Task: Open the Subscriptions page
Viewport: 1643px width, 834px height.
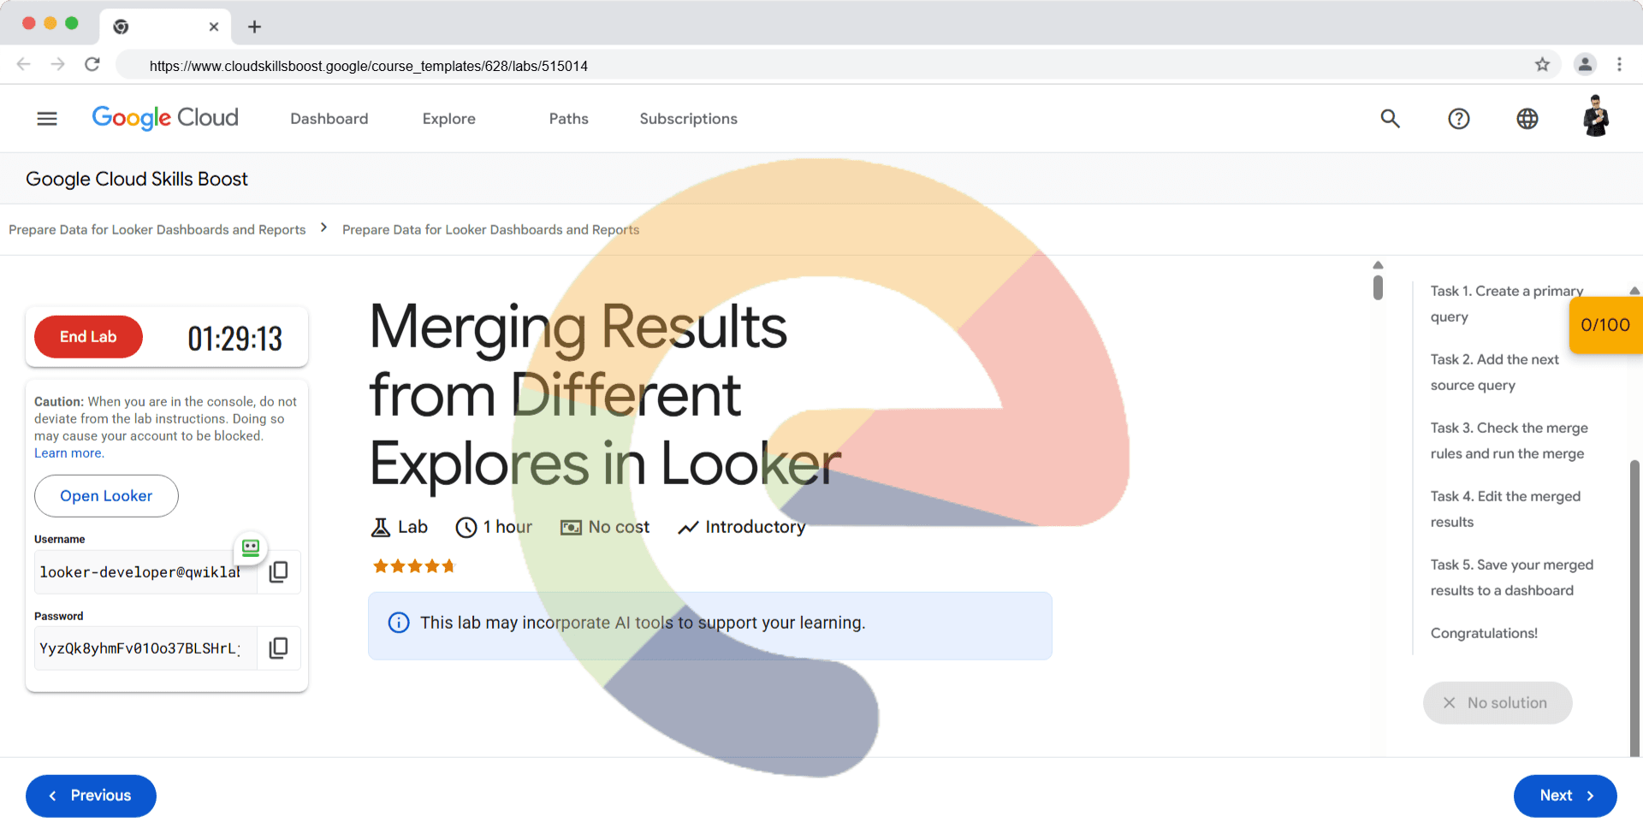Action: (x=688, y=119)
